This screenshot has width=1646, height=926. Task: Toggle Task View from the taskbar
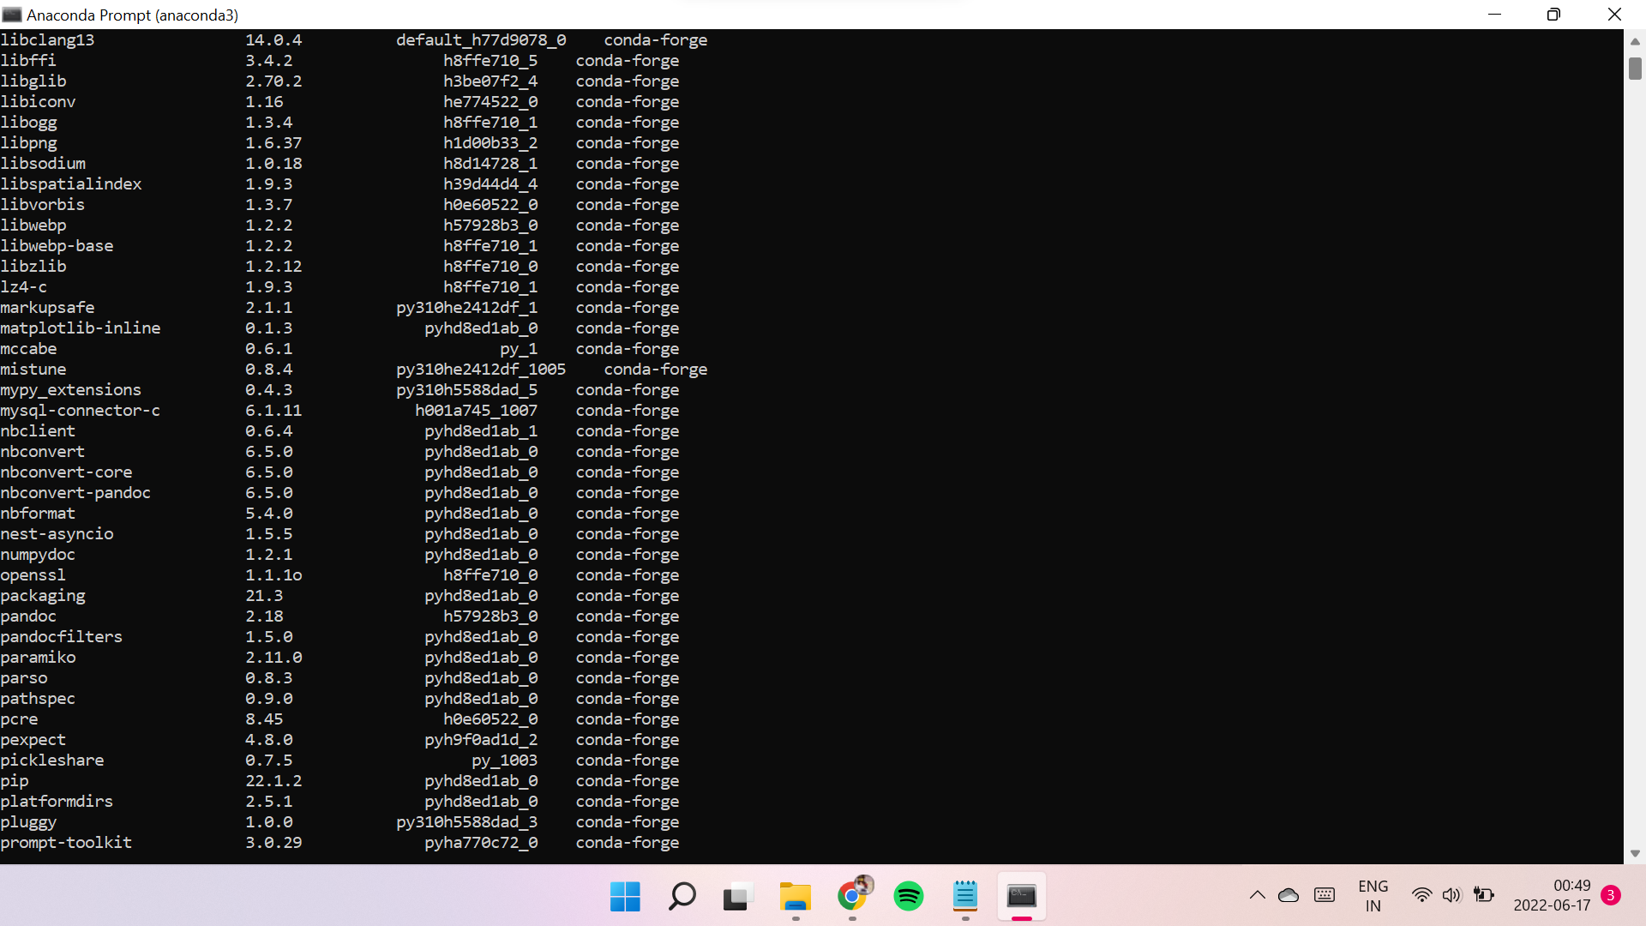(x=737, y=897)
